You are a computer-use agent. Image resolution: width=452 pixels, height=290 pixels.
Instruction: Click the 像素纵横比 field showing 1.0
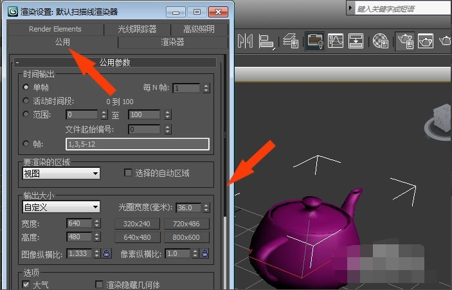(x=178, y=253)
